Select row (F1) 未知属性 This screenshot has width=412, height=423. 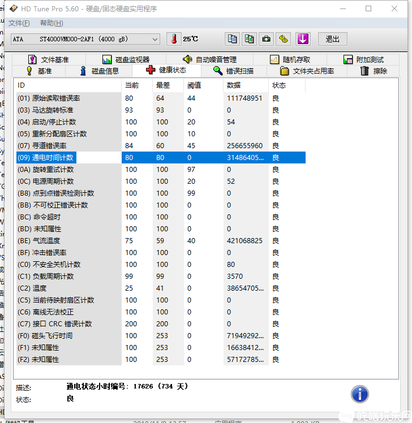pos(161,347)
